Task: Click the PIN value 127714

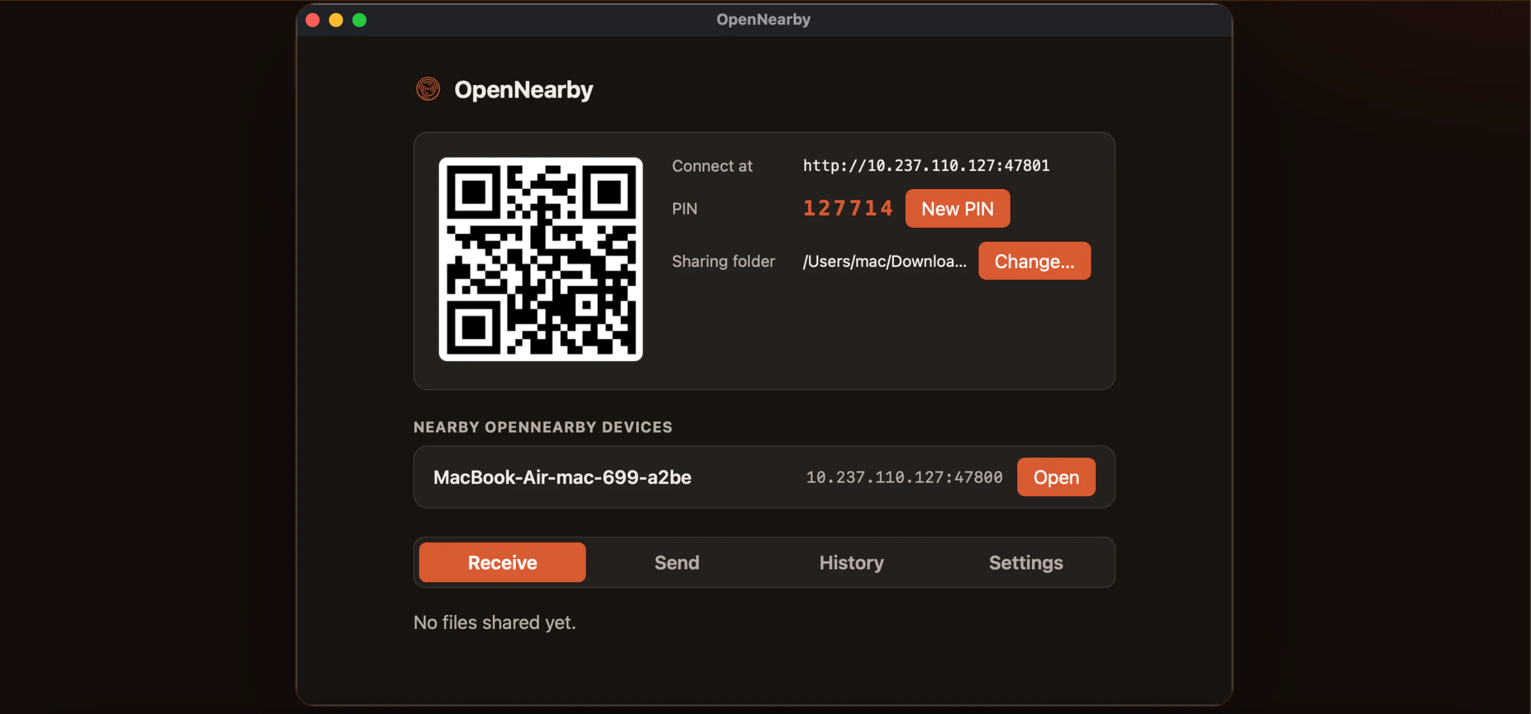Action: click(x=847, y=208)
